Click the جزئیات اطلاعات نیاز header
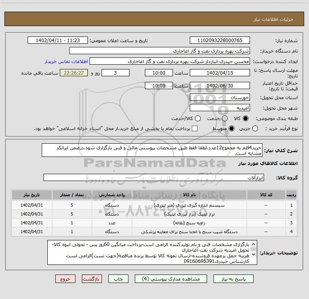The width and height of the screenshot is (309, 299). point(154,19)
